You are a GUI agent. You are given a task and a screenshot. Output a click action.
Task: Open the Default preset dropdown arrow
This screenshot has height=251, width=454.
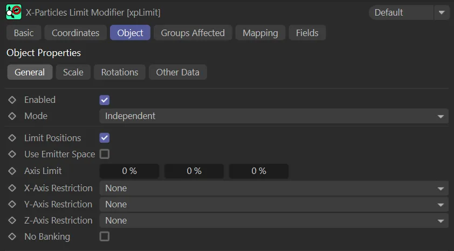(x=442, y=12)
